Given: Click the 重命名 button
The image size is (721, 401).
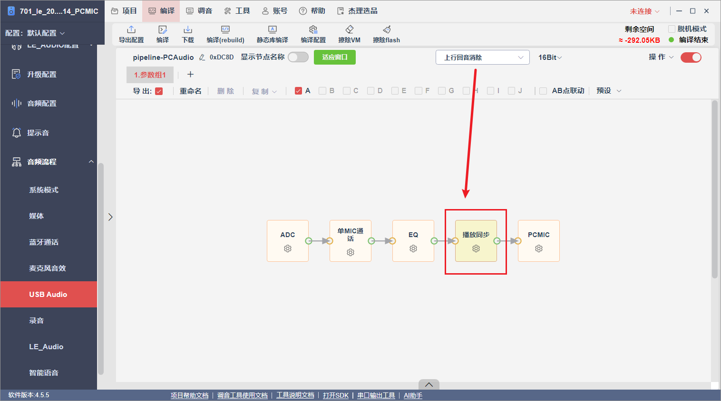Looking at the screenshot, I should pyautogui.click(x=190, y=91).
